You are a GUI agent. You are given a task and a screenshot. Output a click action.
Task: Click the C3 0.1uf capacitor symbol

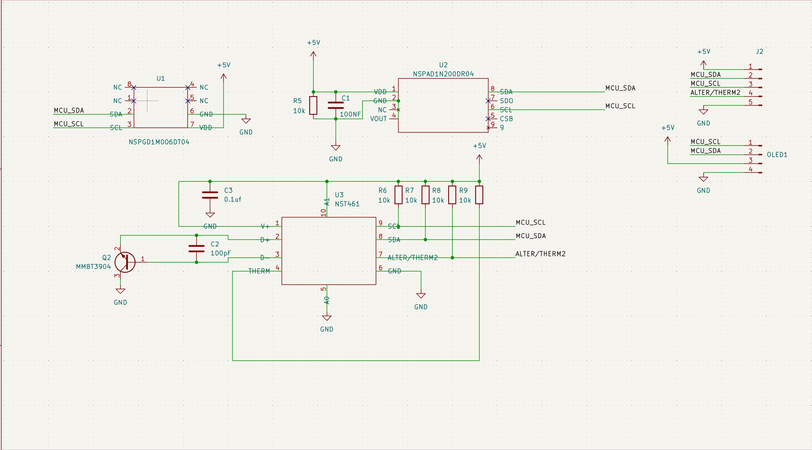click(x=210, y=195)
